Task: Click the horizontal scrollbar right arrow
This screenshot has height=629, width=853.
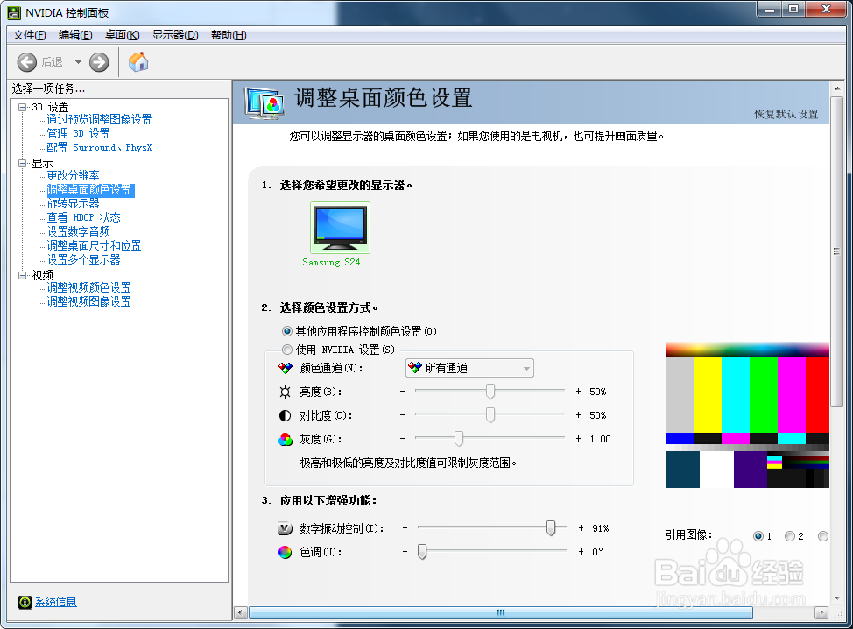Action: [x=822, y=612]
